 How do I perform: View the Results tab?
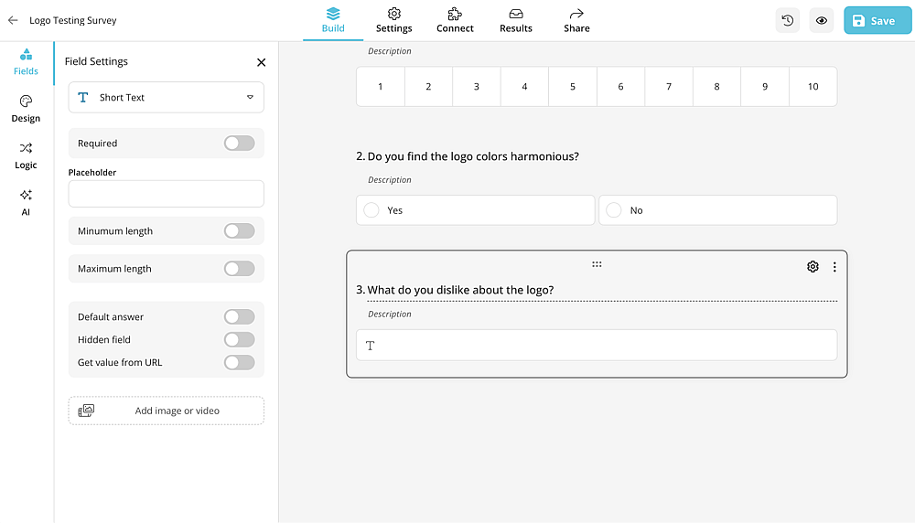coord(516,20)
